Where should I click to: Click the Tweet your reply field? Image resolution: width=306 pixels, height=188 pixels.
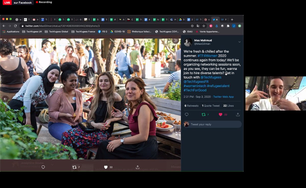coord(214,124)
